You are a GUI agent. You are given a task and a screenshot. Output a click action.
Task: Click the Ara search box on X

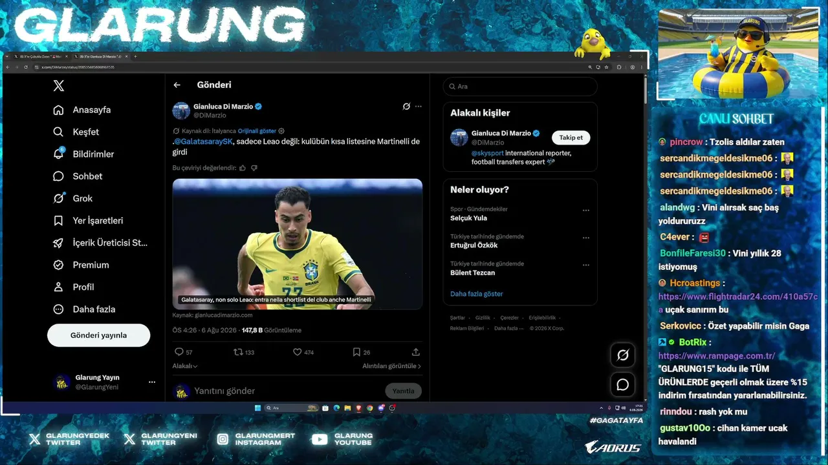[x=520, y=87]
